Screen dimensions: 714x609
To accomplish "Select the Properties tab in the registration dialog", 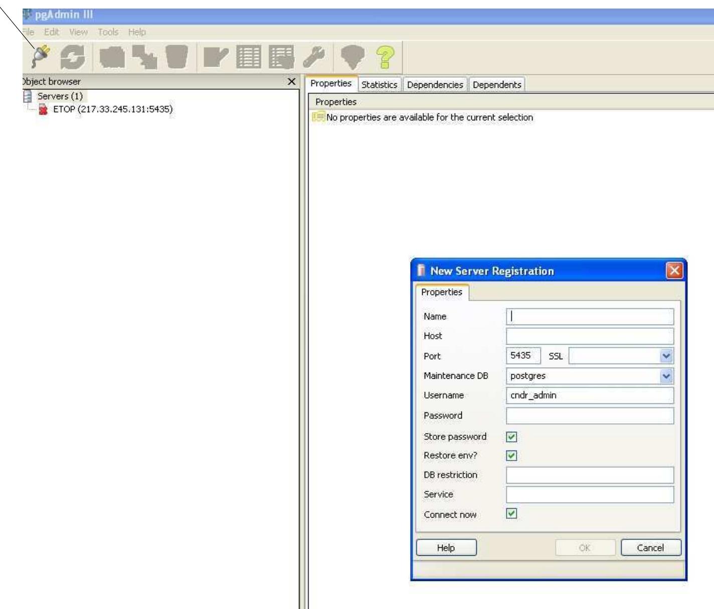I will coord(442,292).
